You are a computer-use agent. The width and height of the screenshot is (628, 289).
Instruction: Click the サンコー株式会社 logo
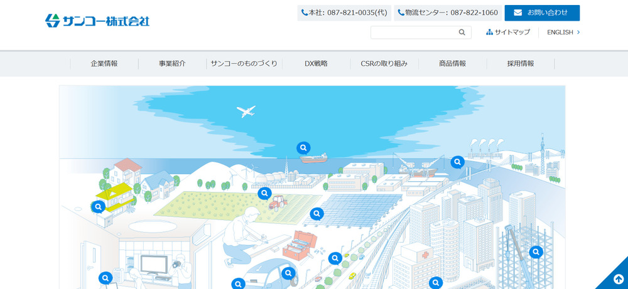(x=97, y=21)
